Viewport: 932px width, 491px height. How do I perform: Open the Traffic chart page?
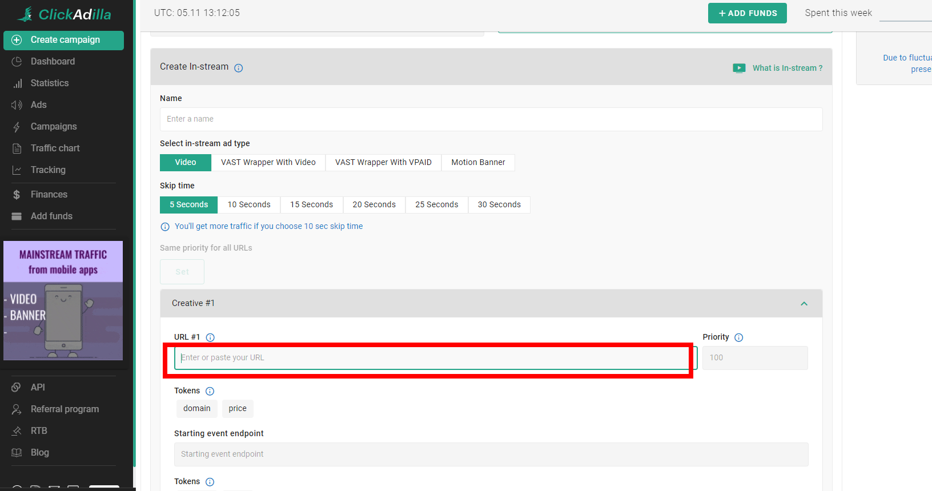pyautogui.click(x=55, y=148)
